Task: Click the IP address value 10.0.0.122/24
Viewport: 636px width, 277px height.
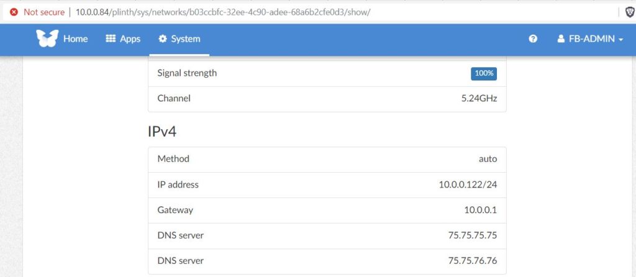Action: click(468, 184)
